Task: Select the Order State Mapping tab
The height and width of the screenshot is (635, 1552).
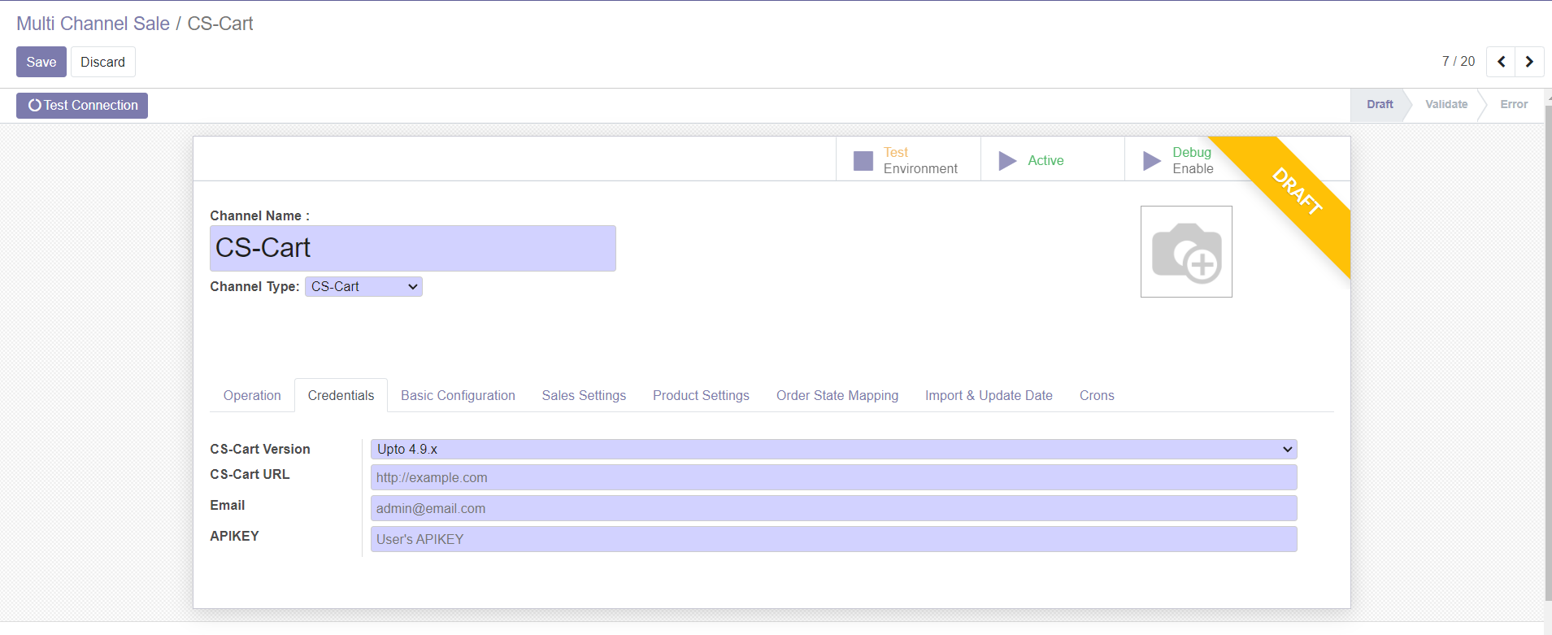Action: (837, 396)
